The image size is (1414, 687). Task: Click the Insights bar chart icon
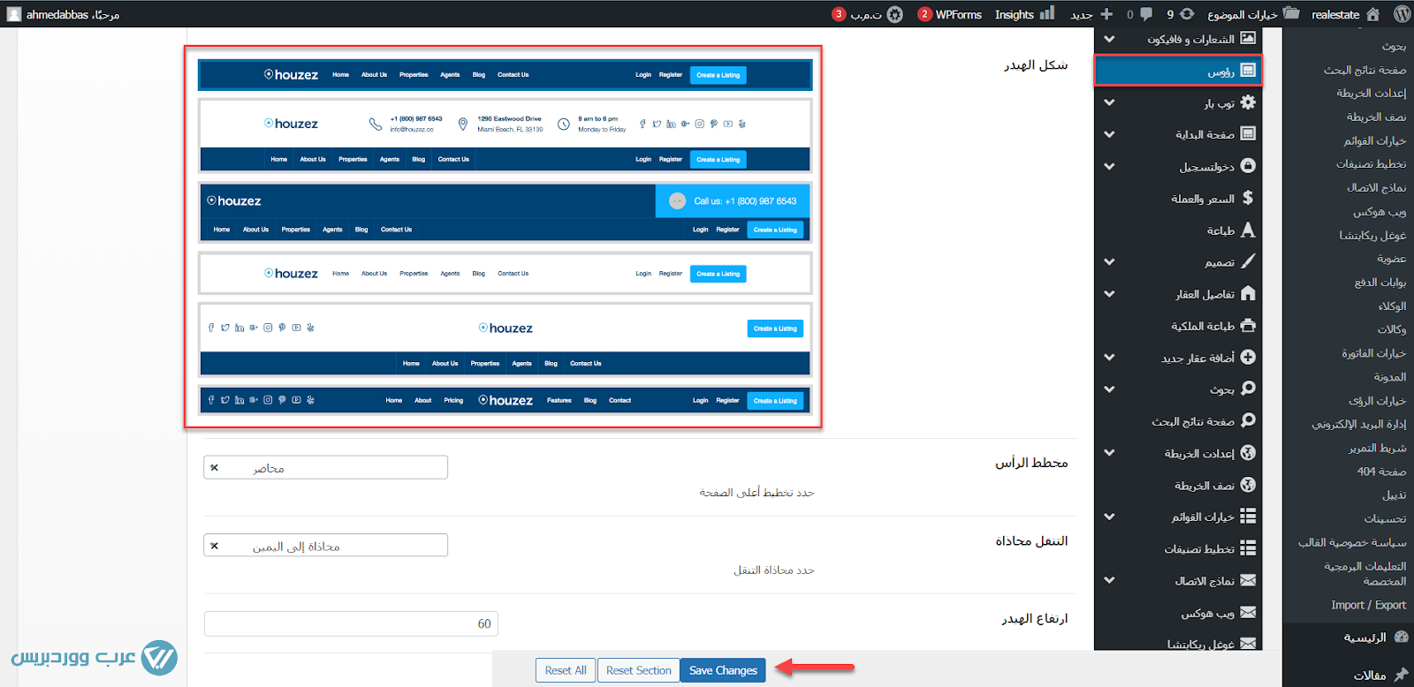coord(1047,13)
